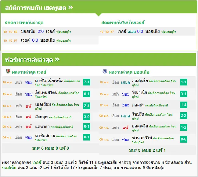Click the เสมอ 0:0 result in the Wales home stats
This screenshot has width=198, height=177.
(135, 31)
